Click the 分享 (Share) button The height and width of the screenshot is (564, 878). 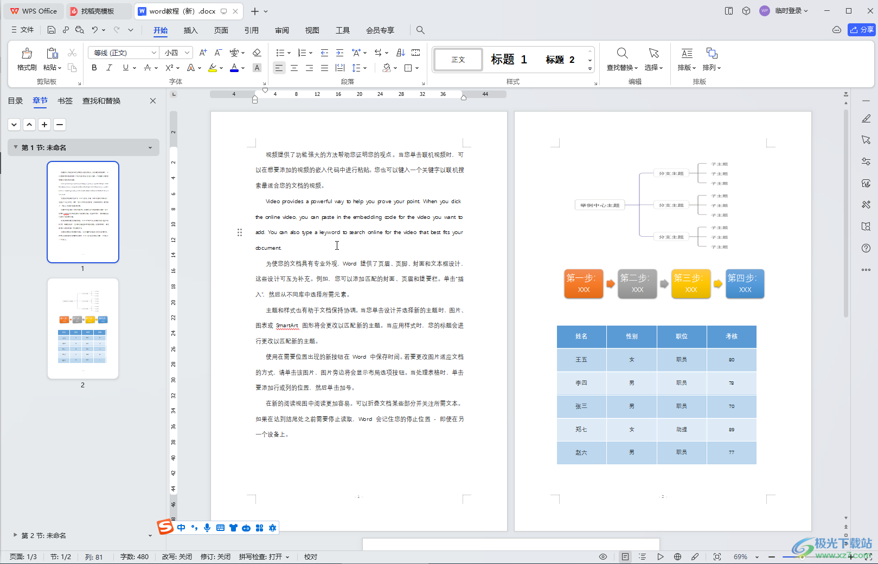coord(862,30)
